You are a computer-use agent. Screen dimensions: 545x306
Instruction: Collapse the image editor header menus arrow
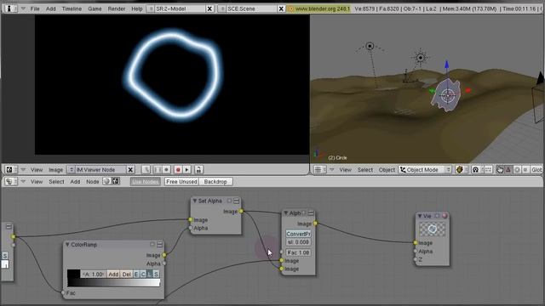(x=23, y=170)
